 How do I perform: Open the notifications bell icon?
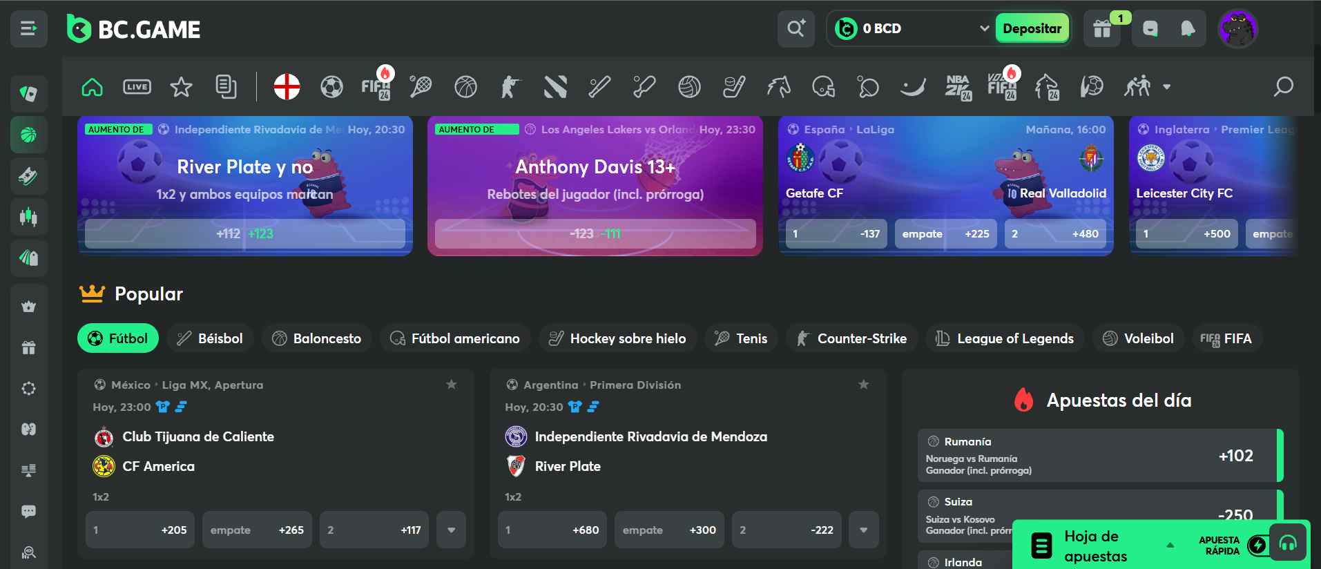pos(1187,28)
